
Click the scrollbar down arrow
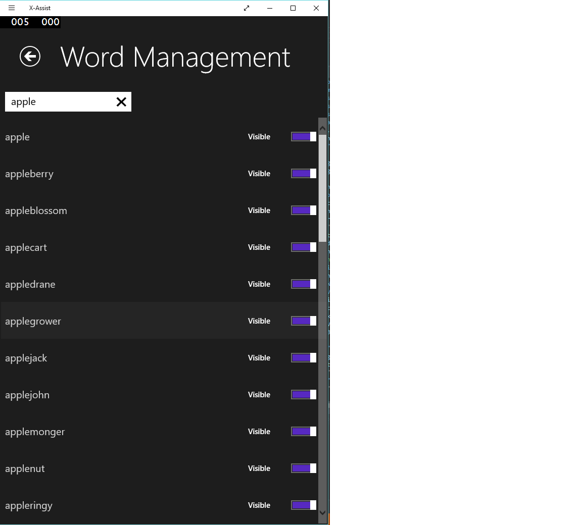coord(322,513)
